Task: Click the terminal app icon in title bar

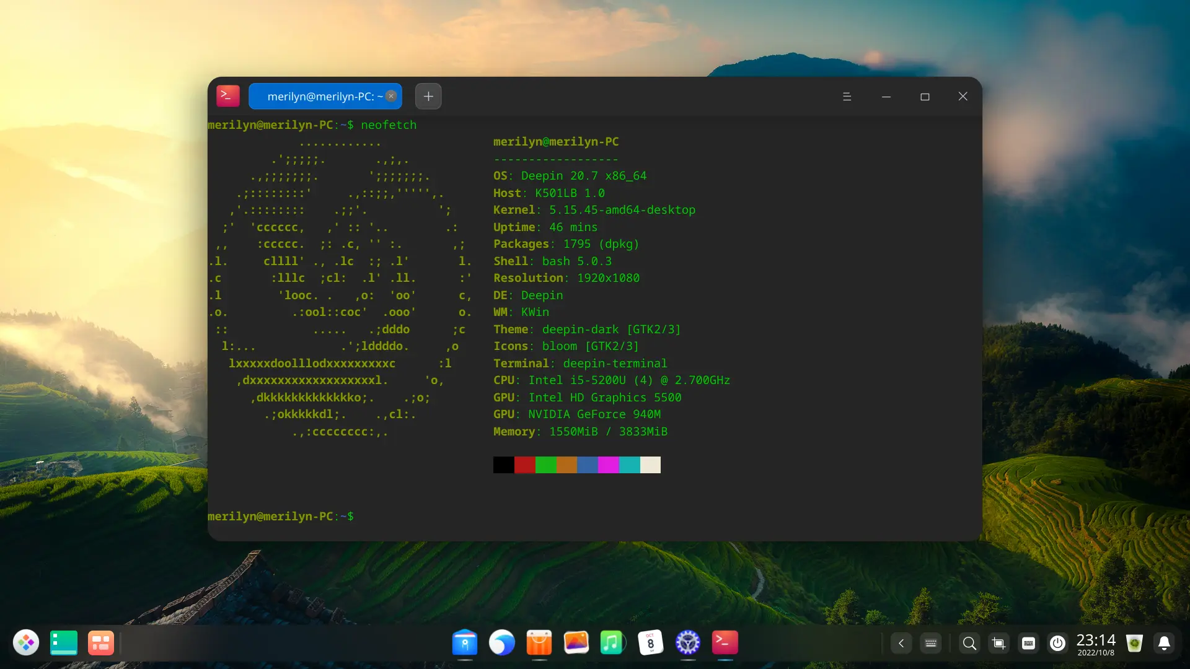Action: click(227, 96)
